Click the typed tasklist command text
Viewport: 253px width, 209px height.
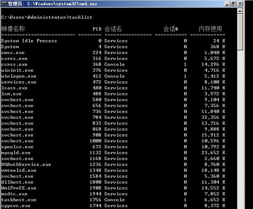tap(81, 17)
